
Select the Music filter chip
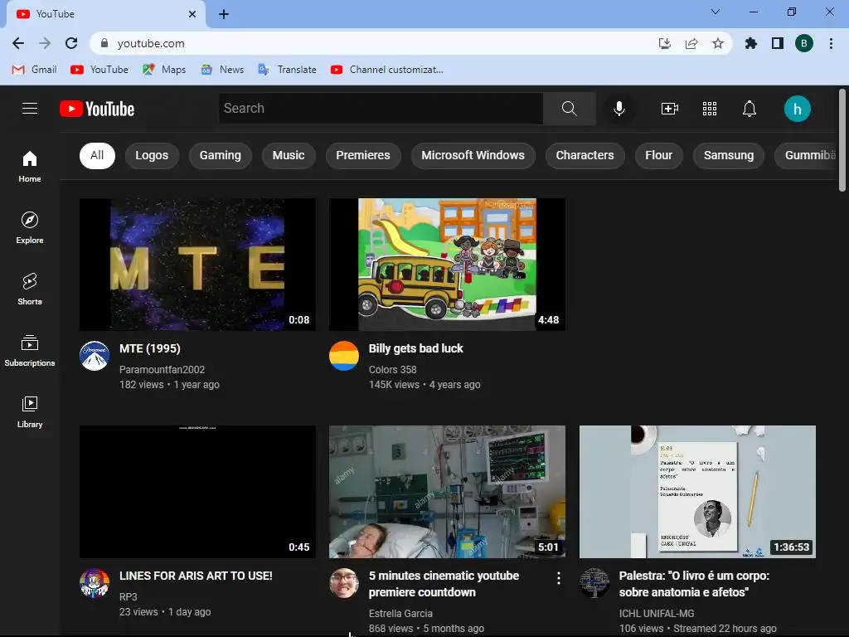point(288,155)
